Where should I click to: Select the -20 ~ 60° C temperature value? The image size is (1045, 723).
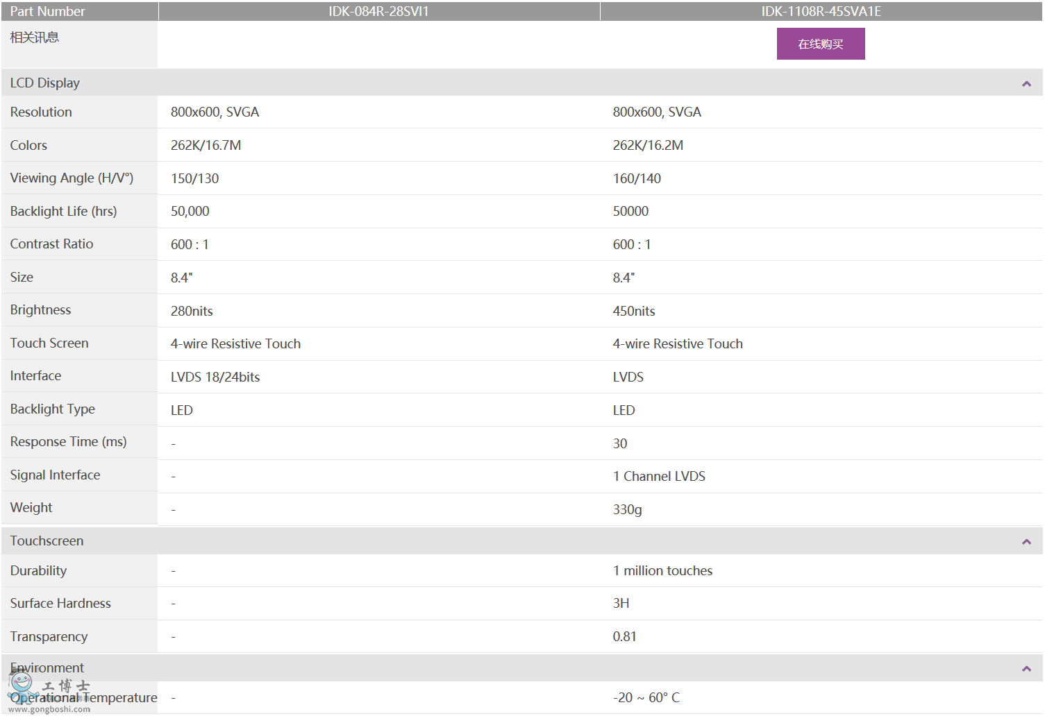(x=646, y=697)
